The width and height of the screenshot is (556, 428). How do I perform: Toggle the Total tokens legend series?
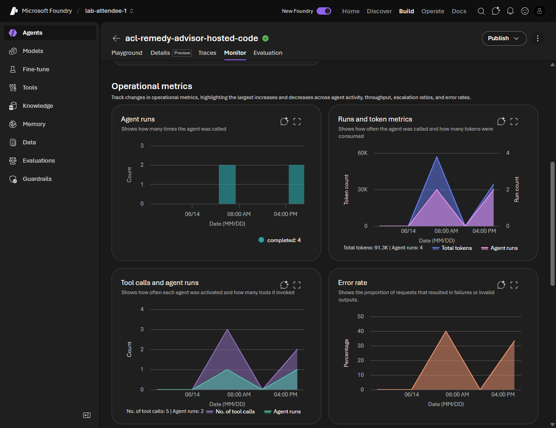452,248
